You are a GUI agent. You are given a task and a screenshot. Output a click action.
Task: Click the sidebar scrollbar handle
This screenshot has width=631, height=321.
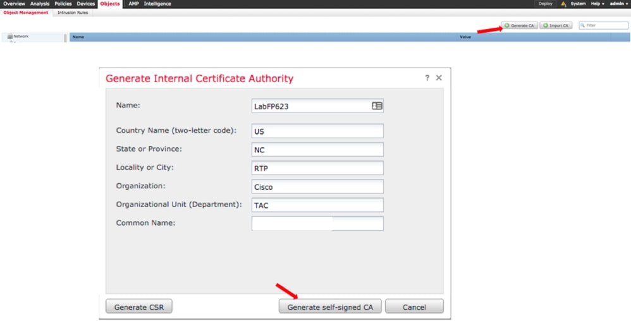point(65,38)
